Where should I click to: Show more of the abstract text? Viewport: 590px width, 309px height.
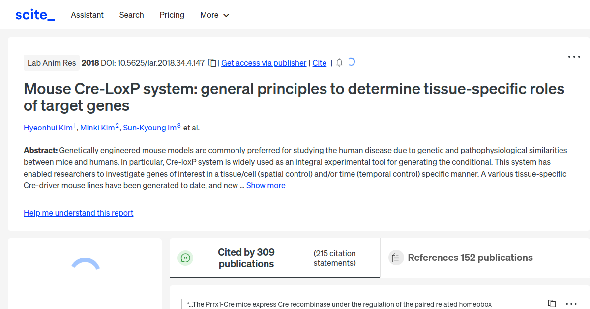[x=265, y=185]
